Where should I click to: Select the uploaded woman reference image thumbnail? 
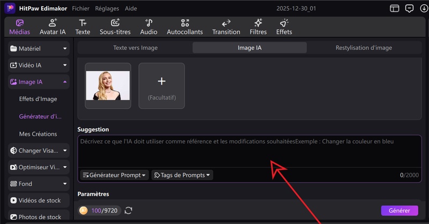[108, 86]
